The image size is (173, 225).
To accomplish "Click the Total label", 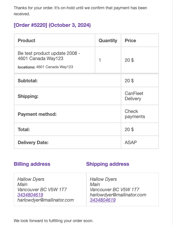I will pos(24,129).
